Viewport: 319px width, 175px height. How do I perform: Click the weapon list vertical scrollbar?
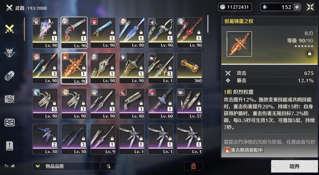click(x=208, y=24)
